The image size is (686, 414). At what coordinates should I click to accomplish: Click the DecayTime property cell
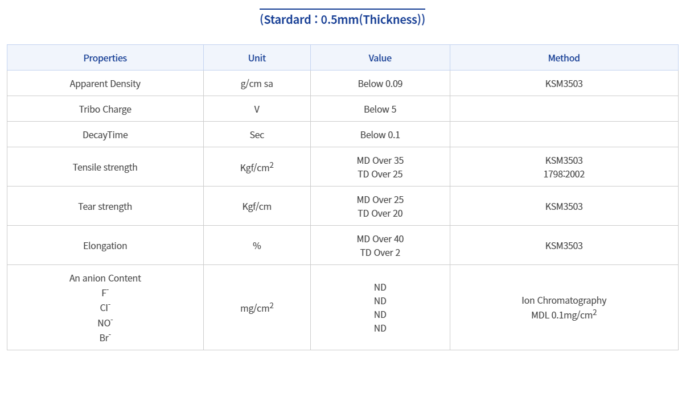click(x=105, y=135)
